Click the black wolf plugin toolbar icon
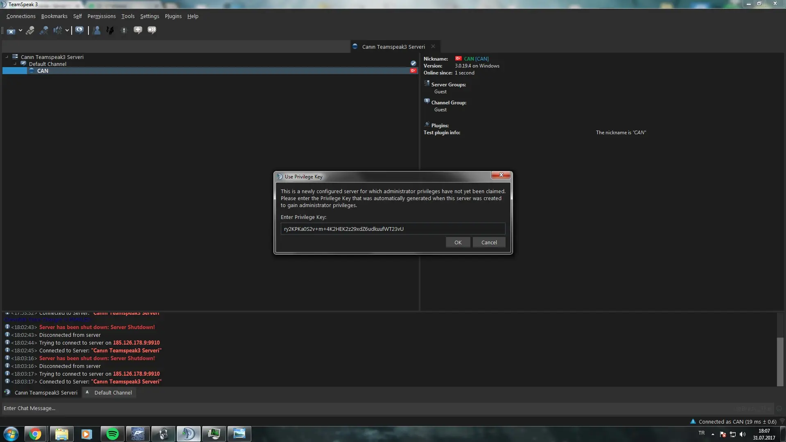The height and width of the screenshot is (442, 786). tap(110, 30)
